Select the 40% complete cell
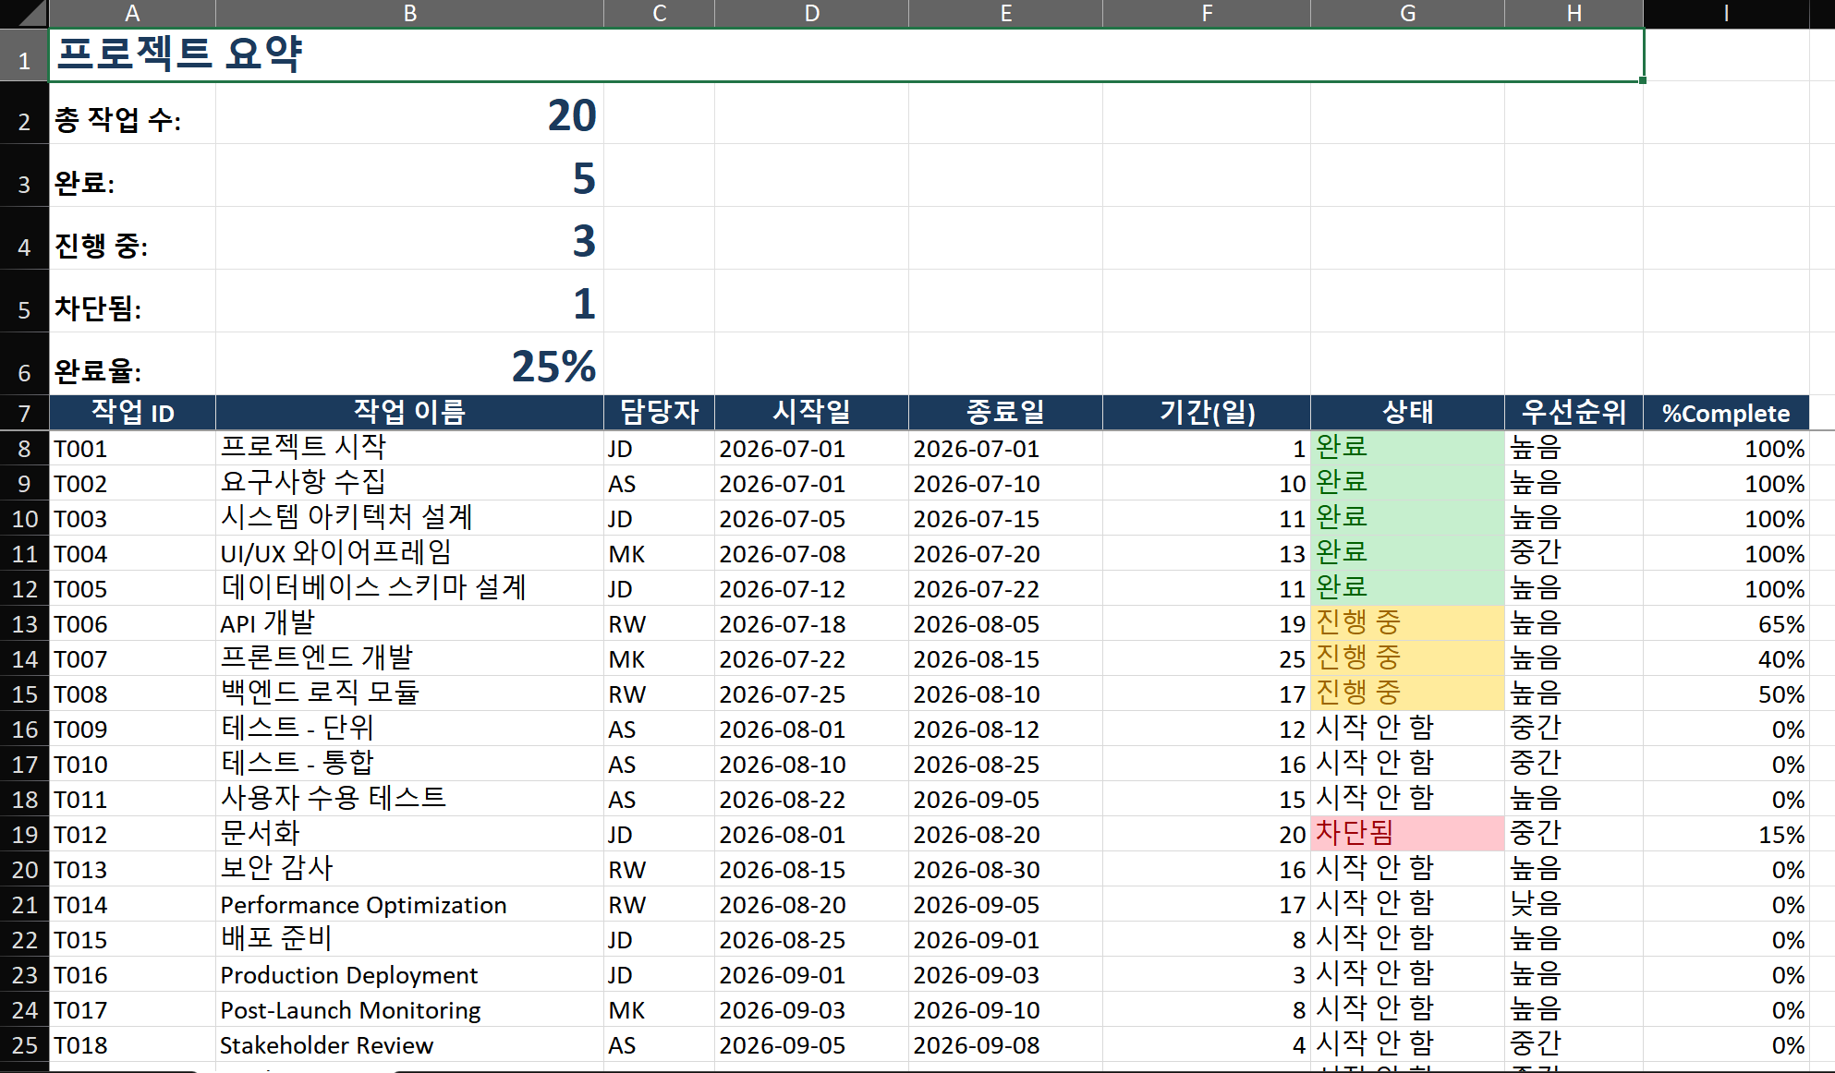 [x=1726, y=658]
